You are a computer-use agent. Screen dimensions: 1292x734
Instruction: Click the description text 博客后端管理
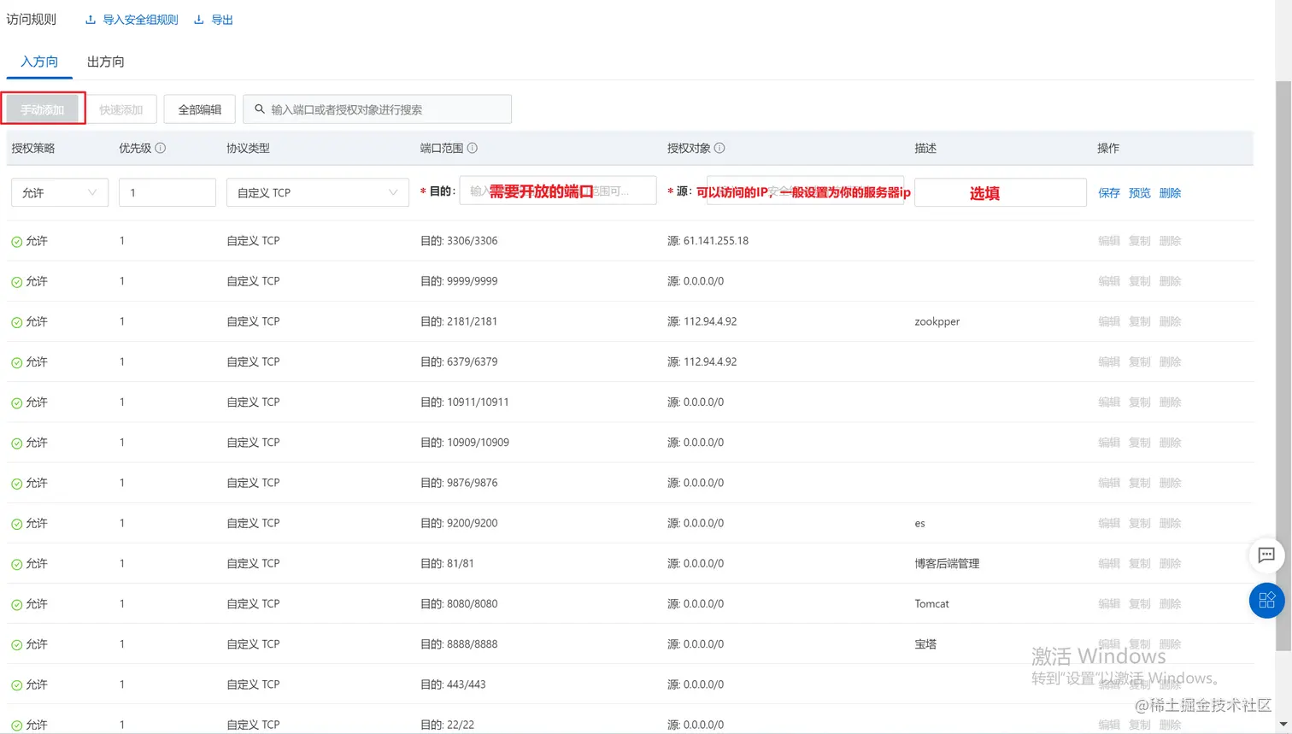point(947,563)
